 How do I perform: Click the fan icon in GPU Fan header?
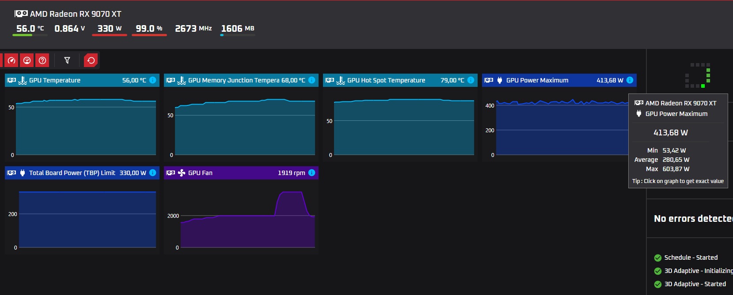click(x=182, y=173)
